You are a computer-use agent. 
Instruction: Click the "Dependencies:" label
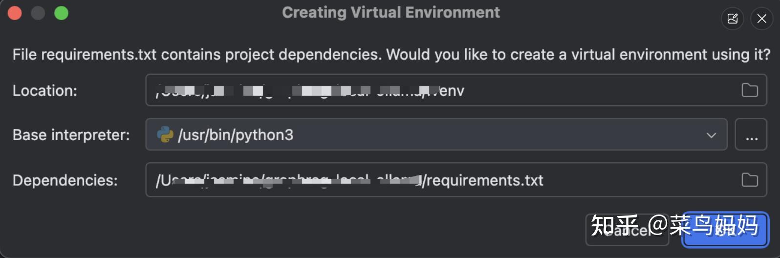click(65, 180)
